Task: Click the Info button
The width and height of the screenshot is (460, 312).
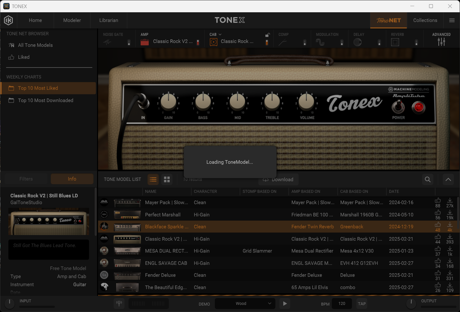Action: 72,179
